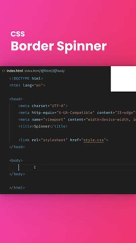Click the opening head tag
This screenshot has width=136, height=243.
click(x=16, y=99)
